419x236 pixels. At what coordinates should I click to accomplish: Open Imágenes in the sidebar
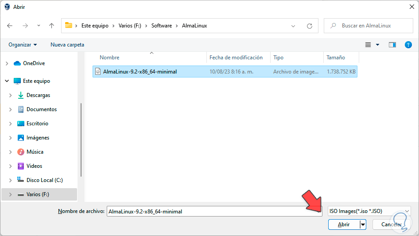[38, 138]
